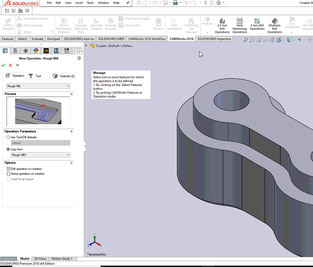Click the pin menu bar icon
313x267 pixels.
coord(128,3)
